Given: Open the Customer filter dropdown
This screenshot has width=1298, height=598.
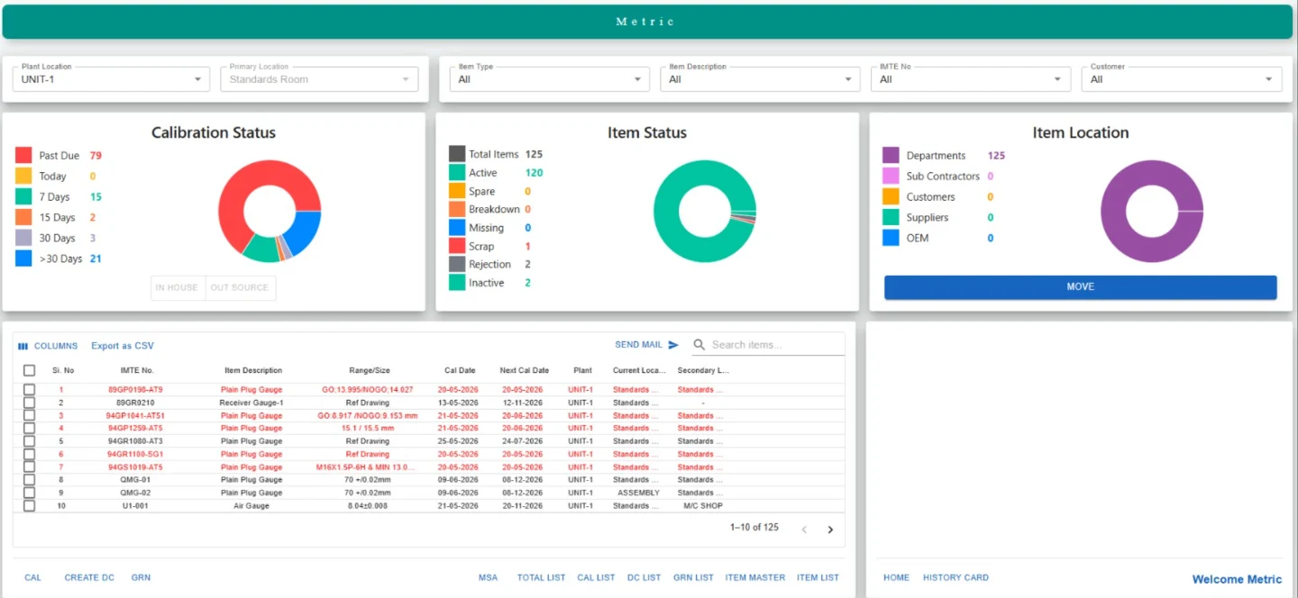Looking at the screenshot, I should coord(1182,79).
